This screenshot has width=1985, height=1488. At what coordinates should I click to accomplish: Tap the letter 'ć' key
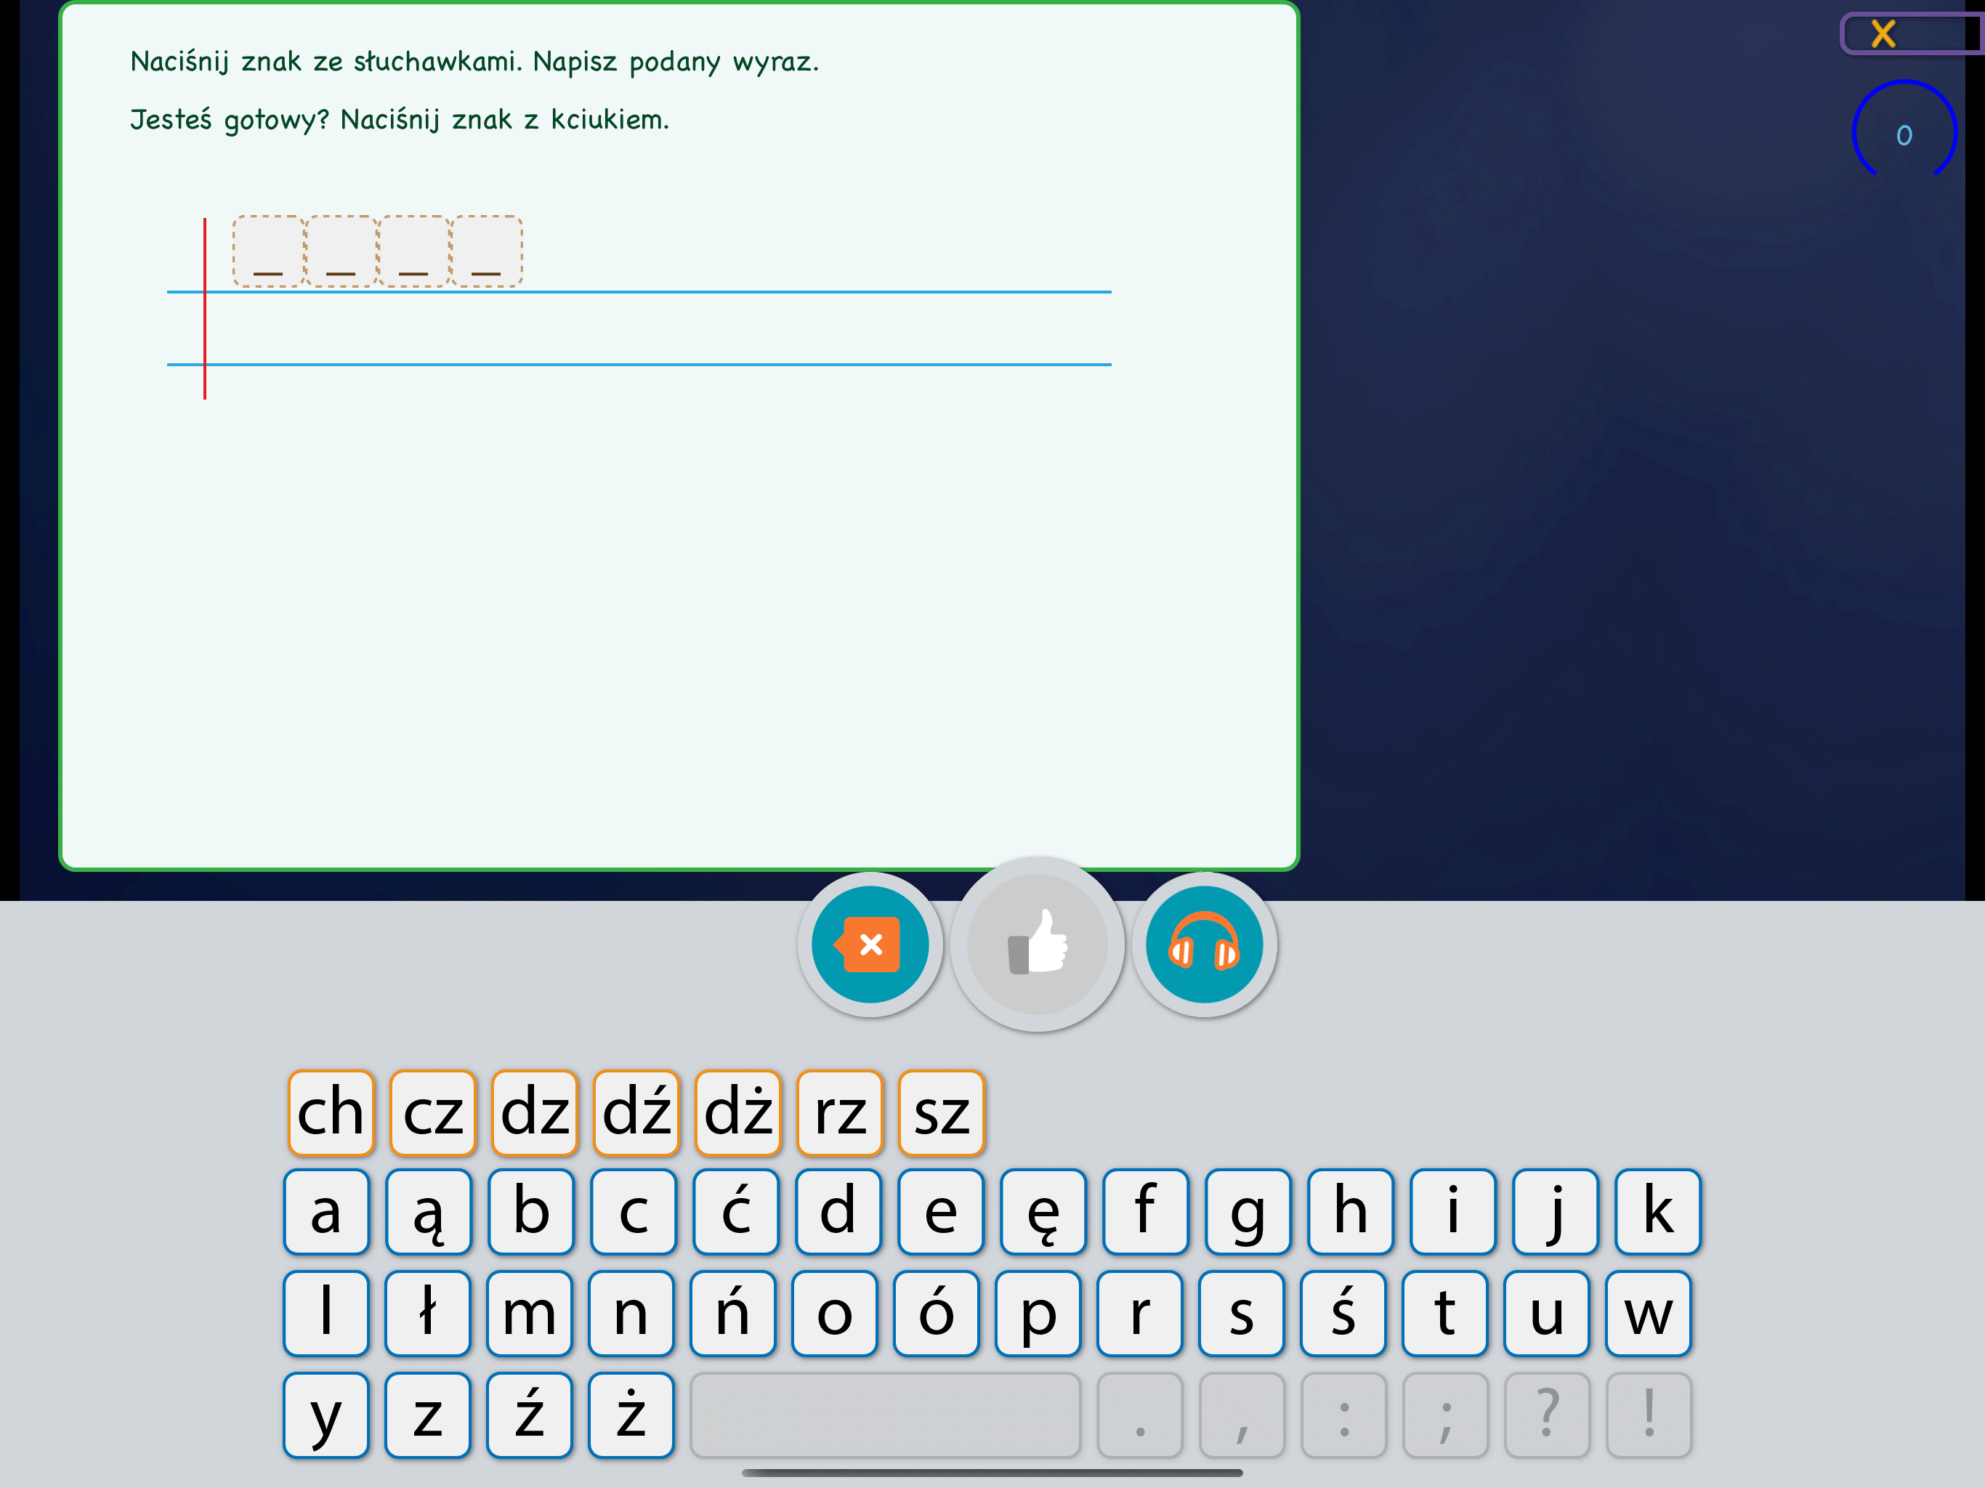pos(736,1212)
